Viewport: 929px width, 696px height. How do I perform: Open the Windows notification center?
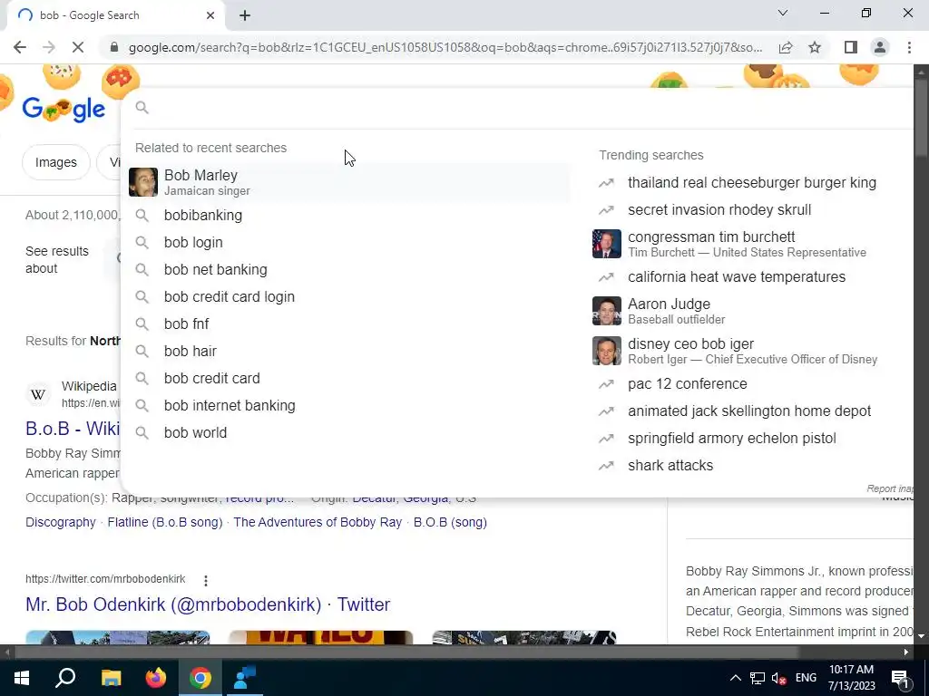pyautogui.click(x=901, y=678)
